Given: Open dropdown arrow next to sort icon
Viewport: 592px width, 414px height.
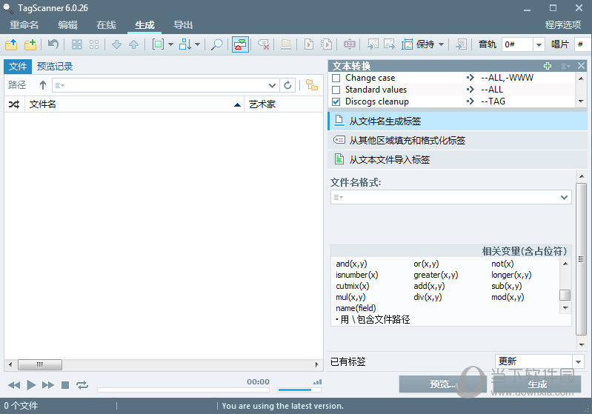Looking at the screenshot, I should 198,44.
